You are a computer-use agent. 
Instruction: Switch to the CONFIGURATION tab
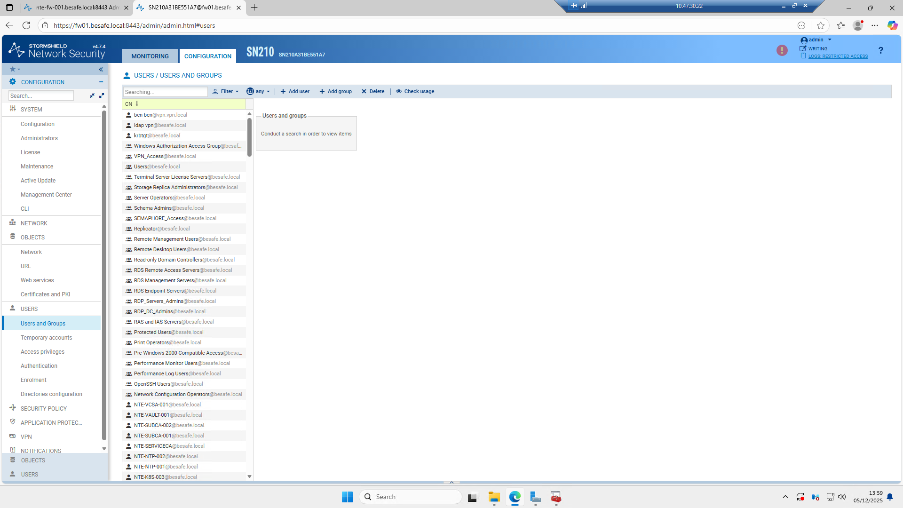(x=207, y=56)
